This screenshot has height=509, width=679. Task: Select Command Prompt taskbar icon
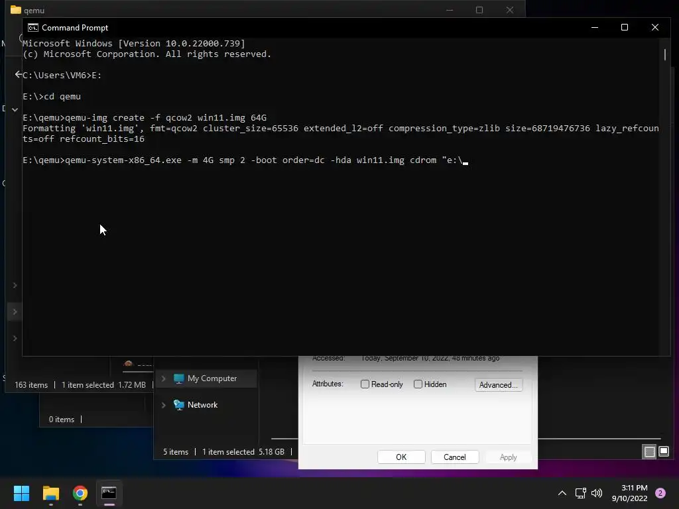109,493
